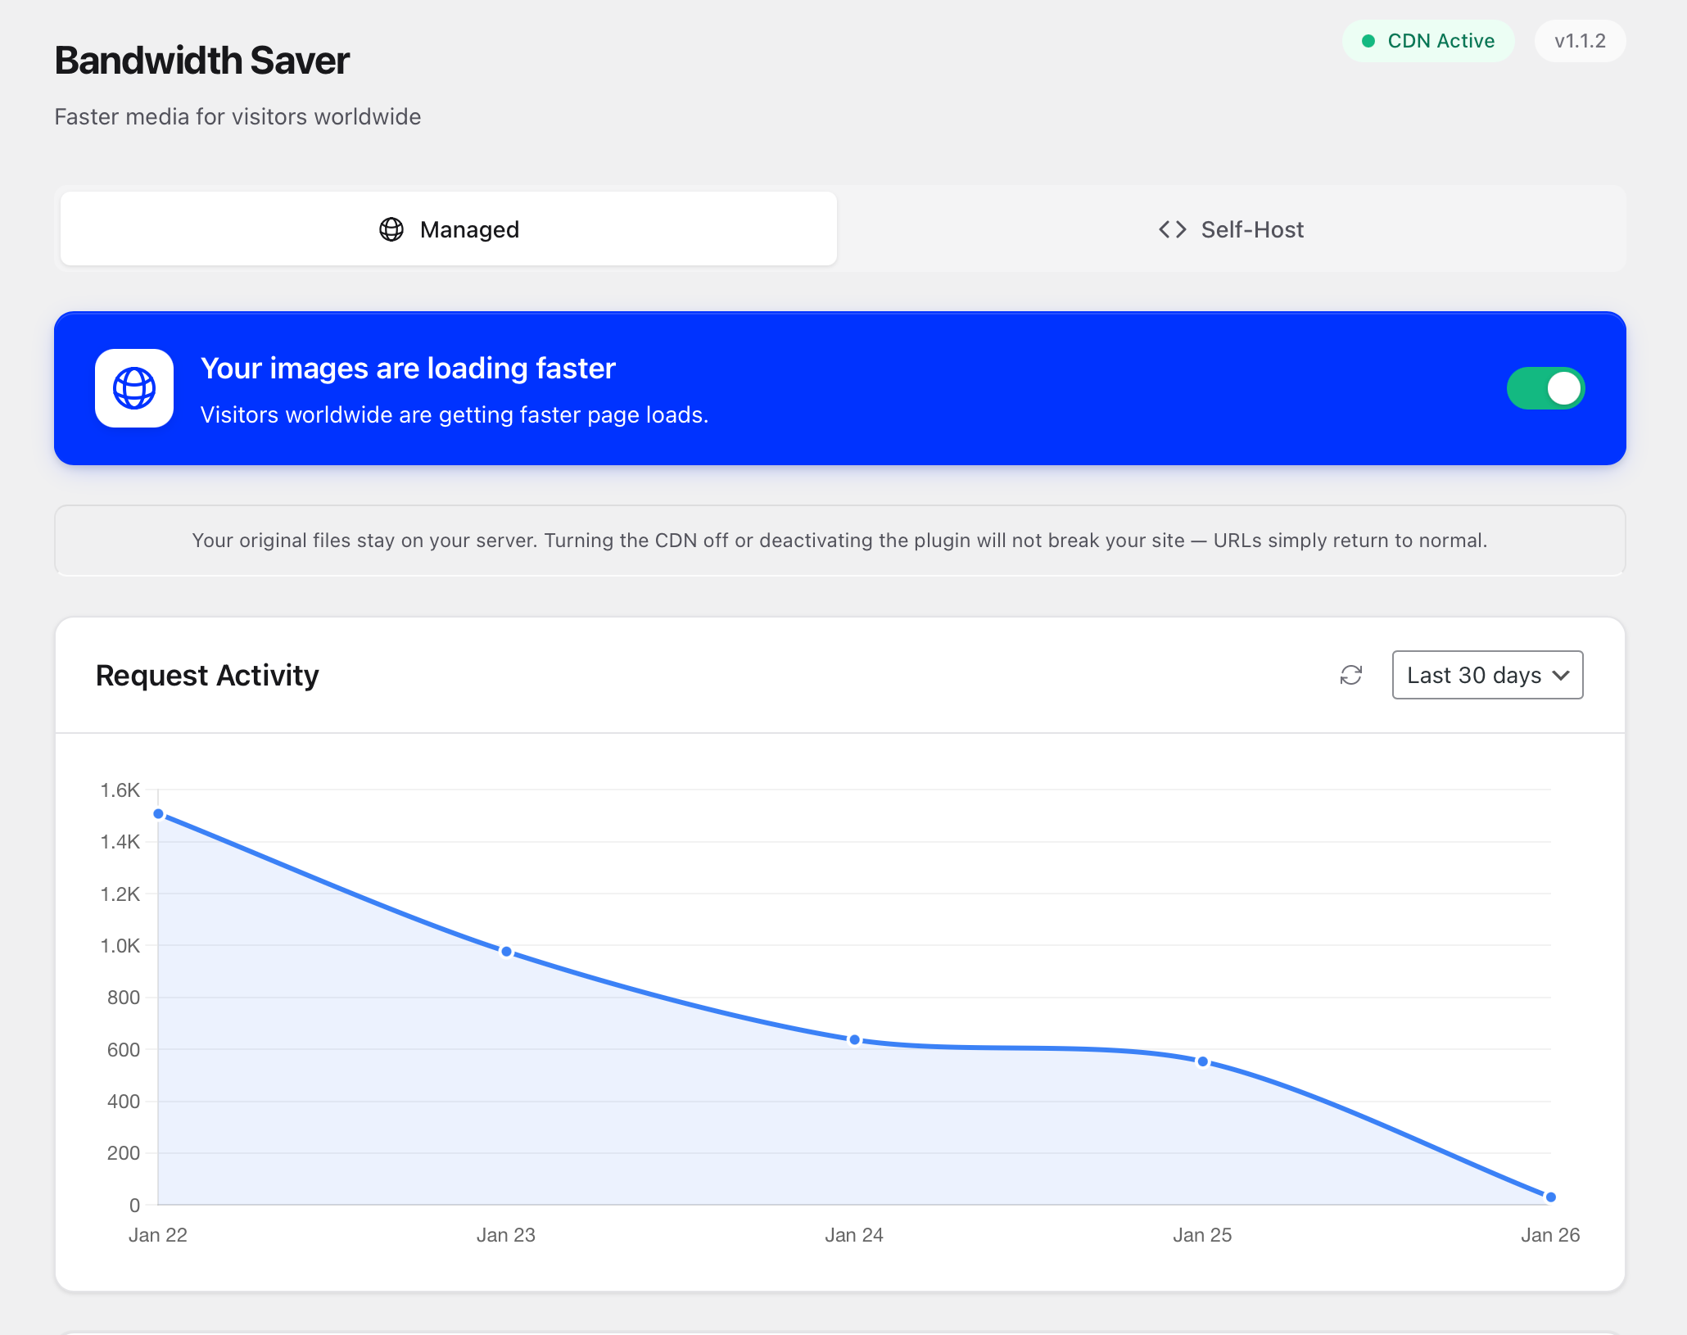The image size is (1687, 1335).
Task: Click the original files info notice
Action: (839, 541)
